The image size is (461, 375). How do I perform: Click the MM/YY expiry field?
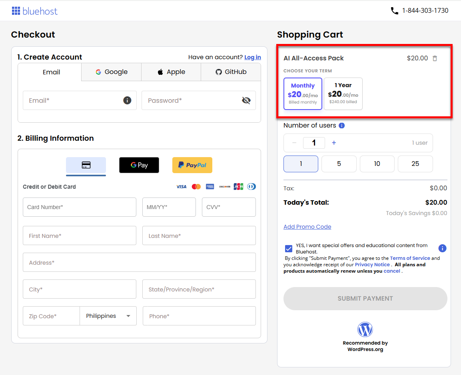[169, 207]
